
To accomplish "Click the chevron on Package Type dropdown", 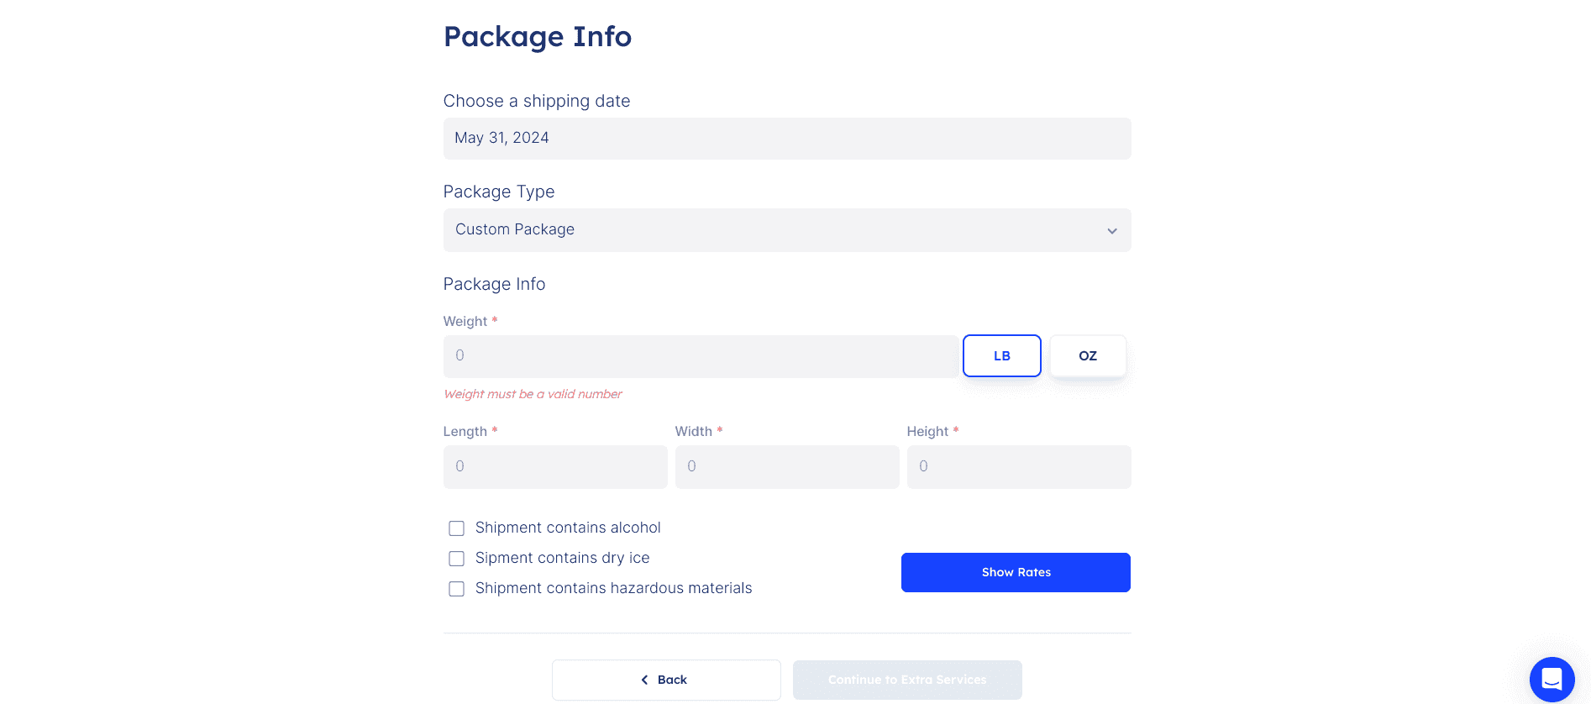I will tap(1111, 230).
